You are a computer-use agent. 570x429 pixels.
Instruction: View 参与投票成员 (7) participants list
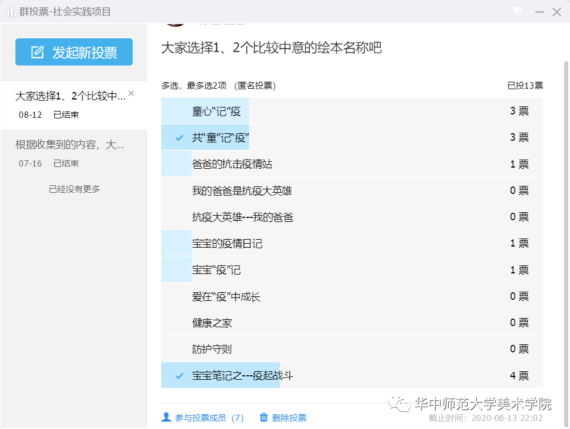[209, 418]
